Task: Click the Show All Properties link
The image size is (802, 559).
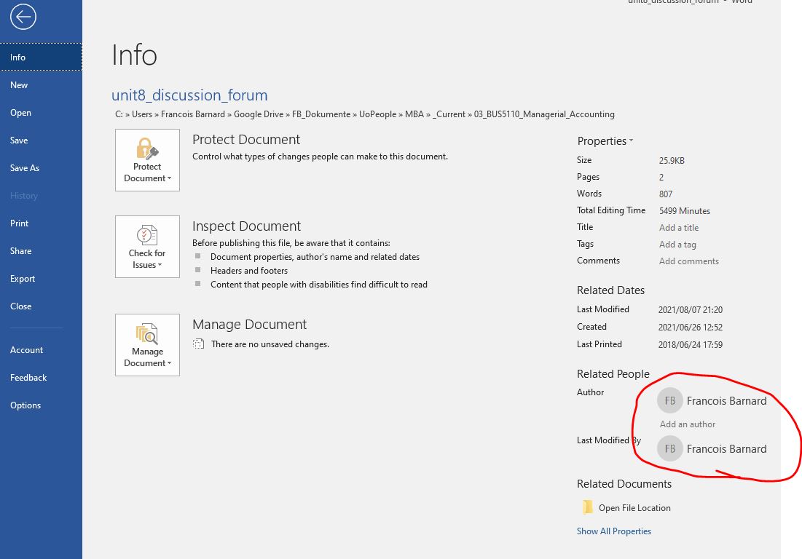Action: click(x=614, y=531)
